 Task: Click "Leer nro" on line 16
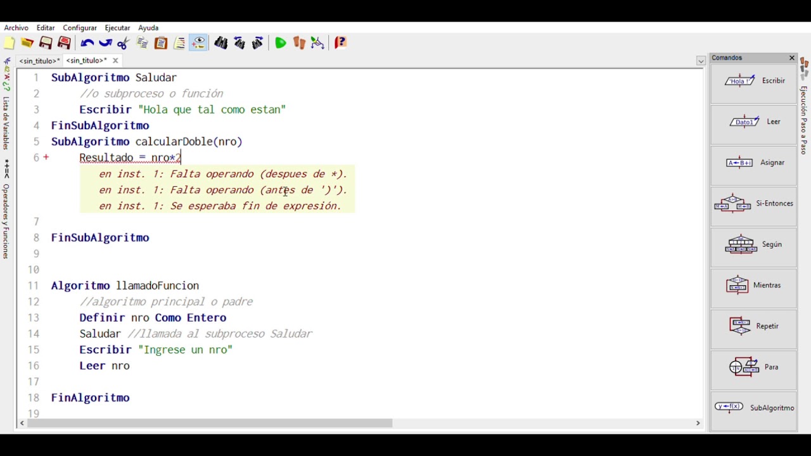click(x=105, y=365)
